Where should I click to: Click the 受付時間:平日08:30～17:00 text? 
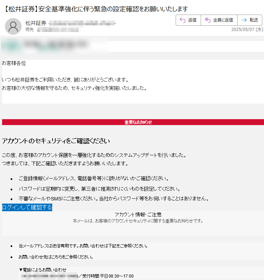tap(108, 276)
